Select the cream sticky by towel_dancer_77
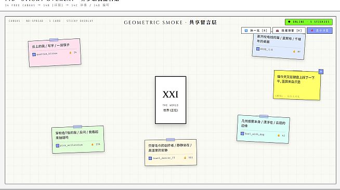340x190 pixels. 171,153
